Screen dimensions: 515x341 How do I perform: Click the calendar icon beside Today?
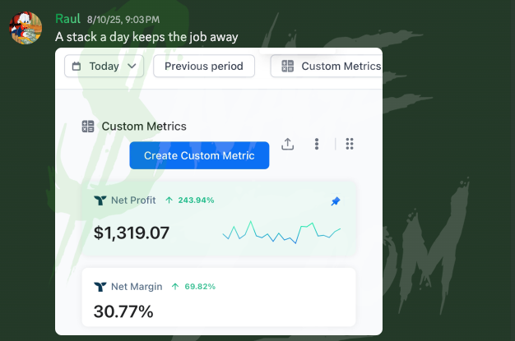click(77, 67)
